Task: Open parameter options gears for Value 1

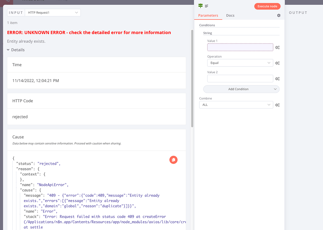Action: pos(277,47)
